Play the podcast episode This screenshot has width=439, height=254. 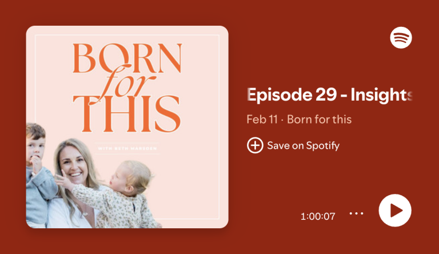(x=395, y=211)
